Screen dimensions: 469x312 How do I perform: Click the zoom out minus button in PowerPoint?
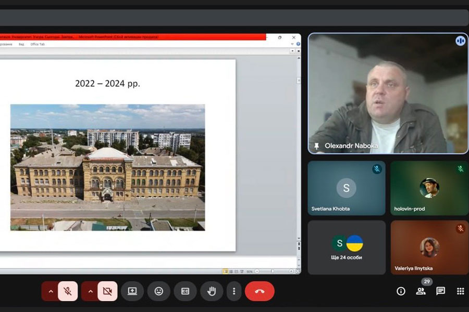(257, 271)
